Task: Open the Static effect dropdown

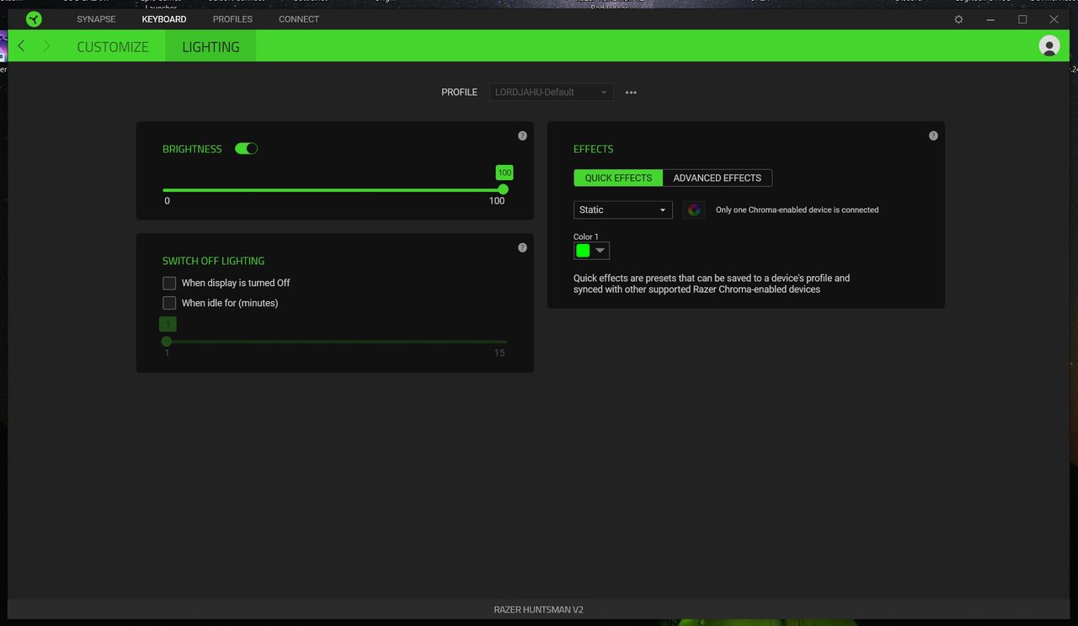Action: pyautogui.click(x=622, y=210)
